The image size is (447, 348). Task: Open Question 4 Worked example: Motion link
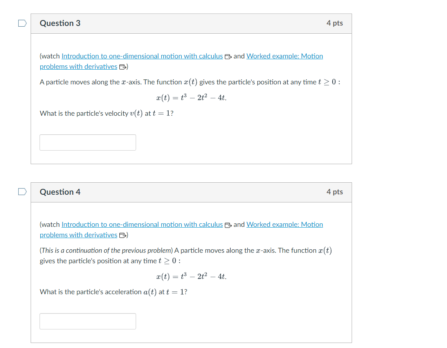285,225
